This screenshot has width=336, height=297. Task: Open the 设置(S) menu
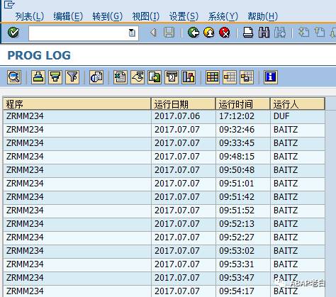pos(184,16)
